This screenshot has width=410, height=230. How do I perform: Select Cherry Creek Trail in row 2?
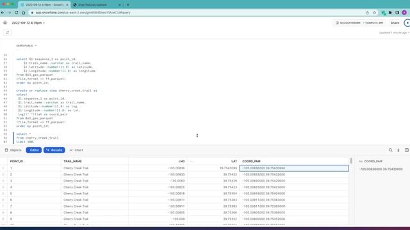[x=76, y=174]
